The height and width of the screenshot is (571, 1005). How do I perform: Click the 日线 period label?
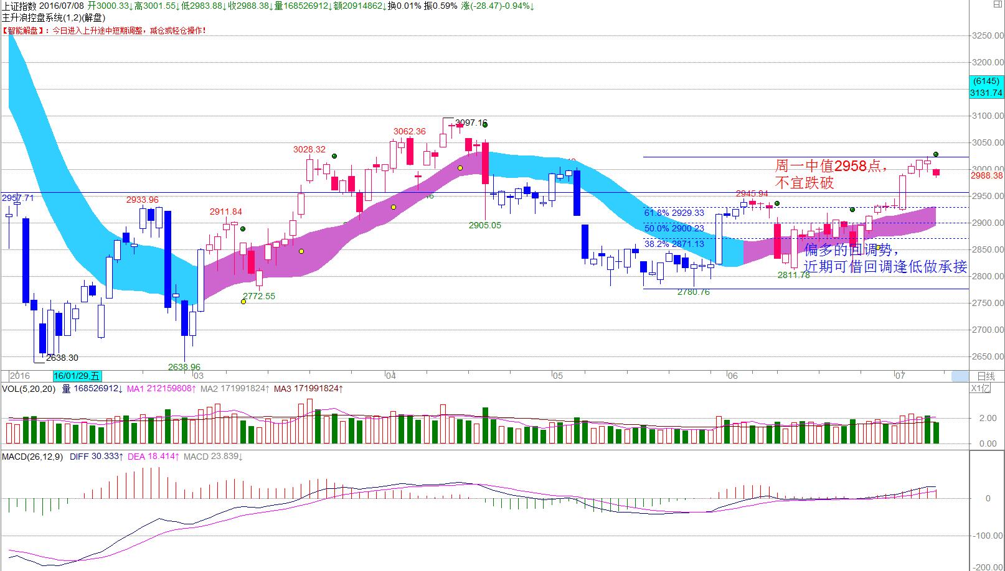pos(986,376)
